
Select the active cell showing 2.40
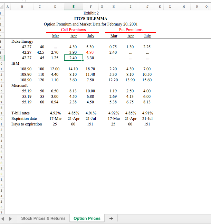click(x=74, y=58)
